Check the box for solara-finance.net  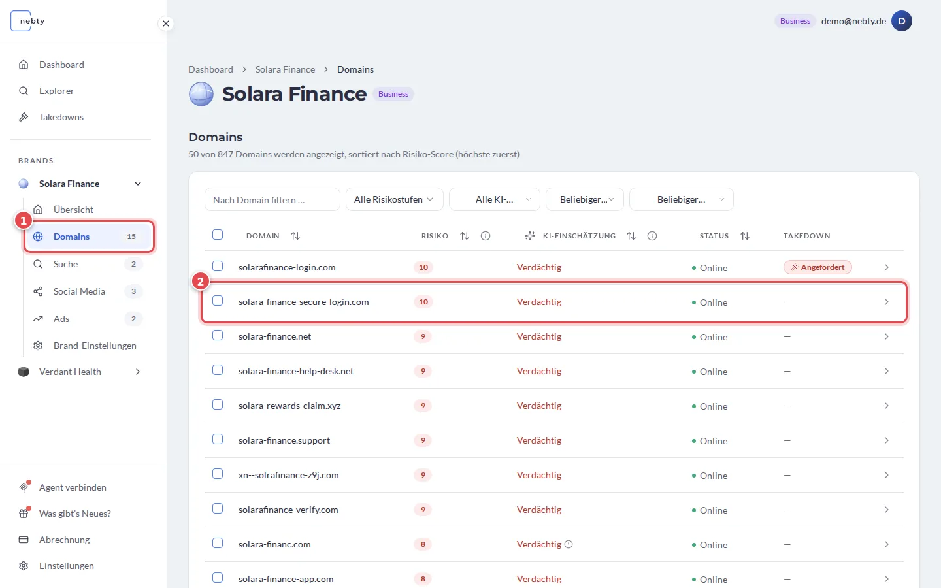[x=218, y=335]
